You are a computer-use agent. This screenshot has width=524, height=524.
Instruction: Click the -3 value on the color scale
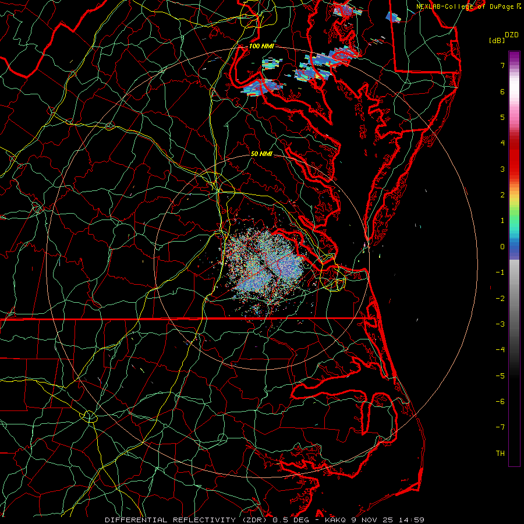[x=500, y=324]
